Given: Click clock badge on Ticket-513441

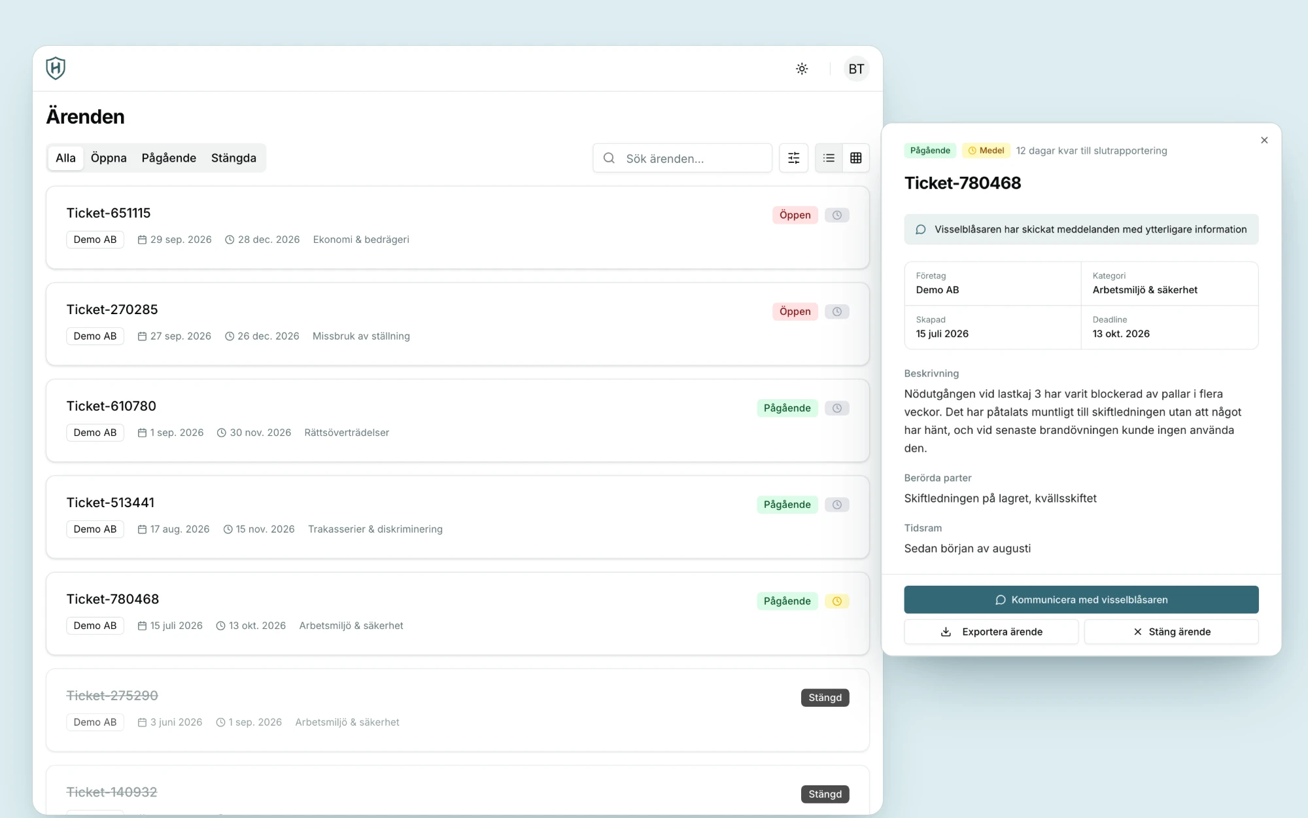Looking at the screenshot, I should click(836, 505).
